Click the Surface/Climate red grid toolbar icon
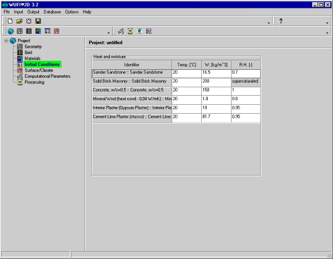The width and height of the screenshot is (333, 259). 56,31
